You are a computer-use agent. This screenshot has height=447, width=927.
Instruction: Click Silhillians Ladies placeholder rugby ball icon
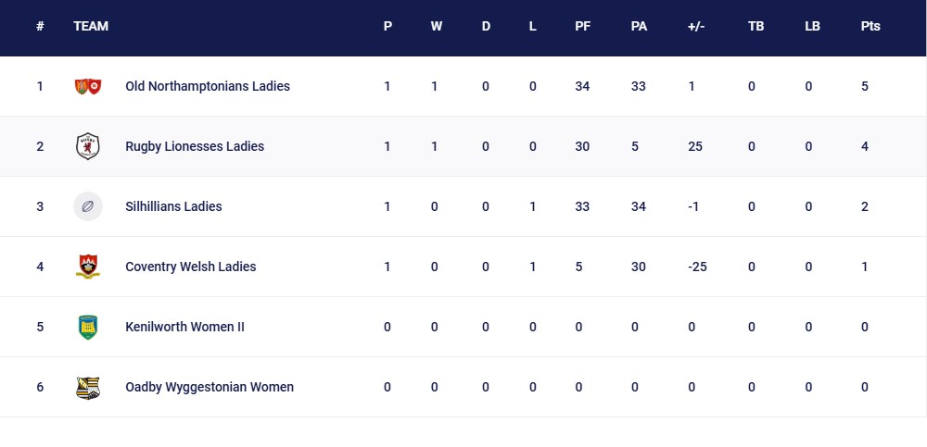tap(87, 206)
